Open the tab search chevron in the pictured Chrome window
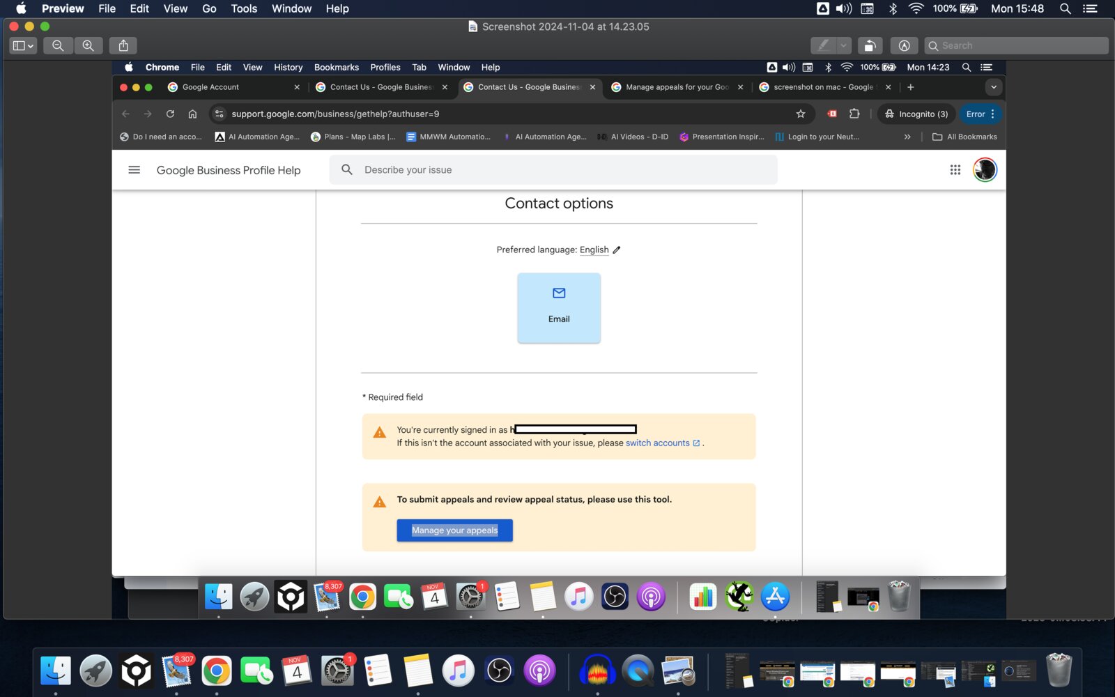 [x=994, y=87]
